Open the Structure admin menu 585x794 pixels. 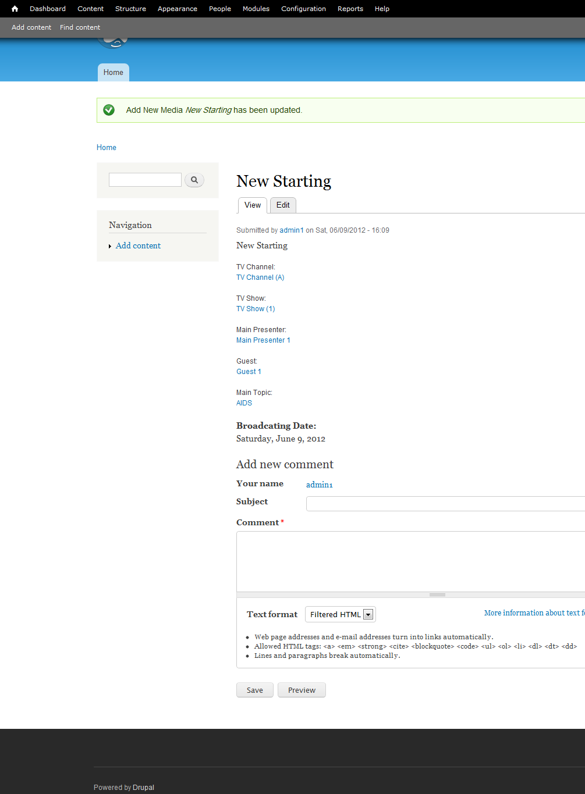click(130, 9)
